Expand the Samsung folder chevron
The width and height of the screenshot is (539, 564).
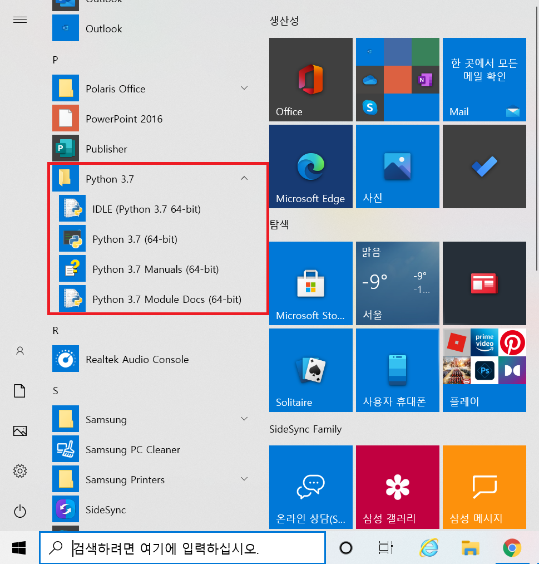click(x=244, y=419)
